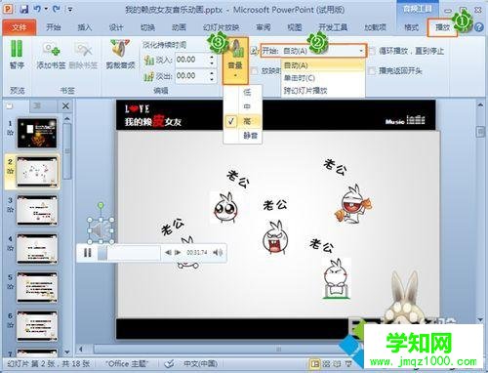Switch to the 插入 ribbon tab
488x373 pixels.
tap(85, 27)
